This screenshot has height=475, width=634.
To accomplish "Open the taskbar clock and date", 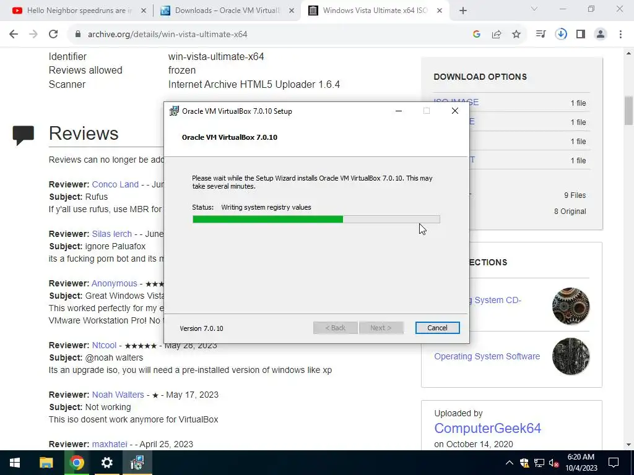I will coord(581,463).
